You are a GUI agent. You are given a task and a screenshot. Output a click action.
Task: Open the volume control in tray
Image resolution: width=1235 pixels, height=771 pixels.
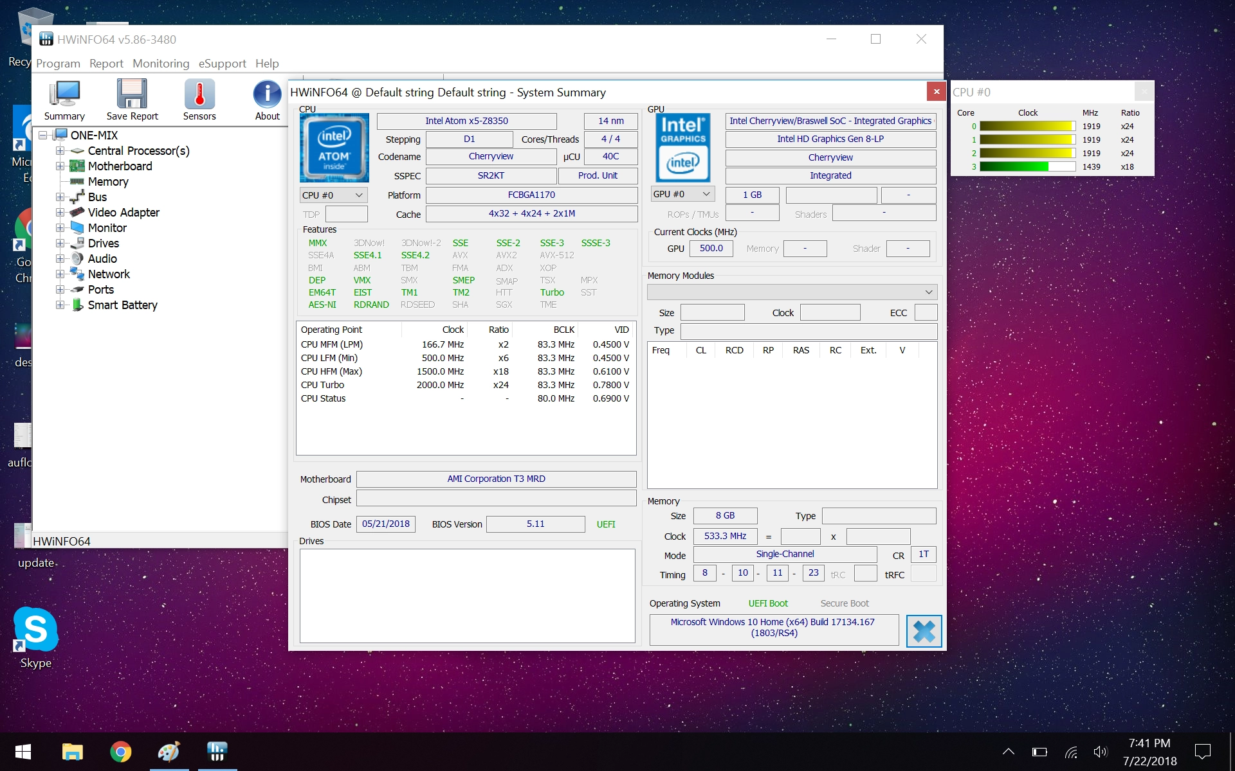[x=1101, y=751]
